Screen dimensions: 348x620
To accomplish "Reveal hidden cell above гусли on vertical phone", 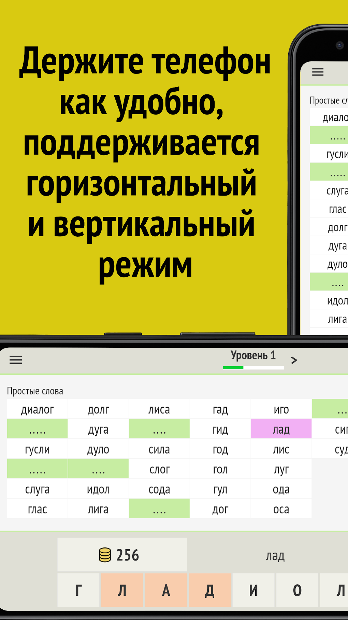I will pyautogui.click(x=329, y=135).
